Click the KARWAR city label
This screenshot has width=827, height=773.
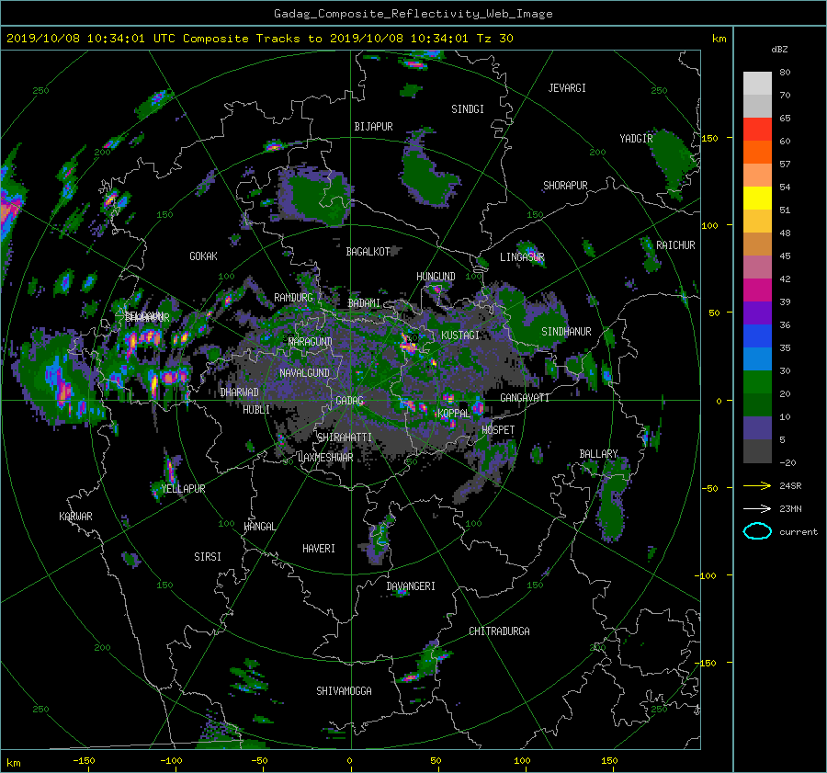click(x=75, y=517)
